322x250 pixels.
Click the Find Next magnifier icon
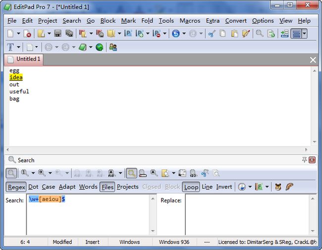click(x=42, y=173)
